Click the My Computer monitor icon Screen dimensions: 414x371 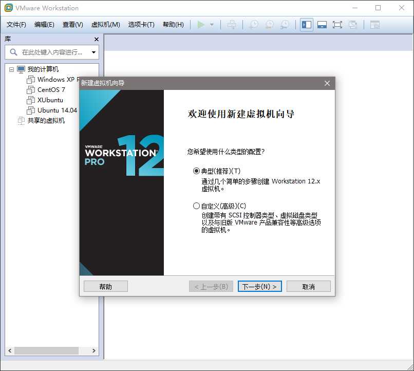click(21, 69)
